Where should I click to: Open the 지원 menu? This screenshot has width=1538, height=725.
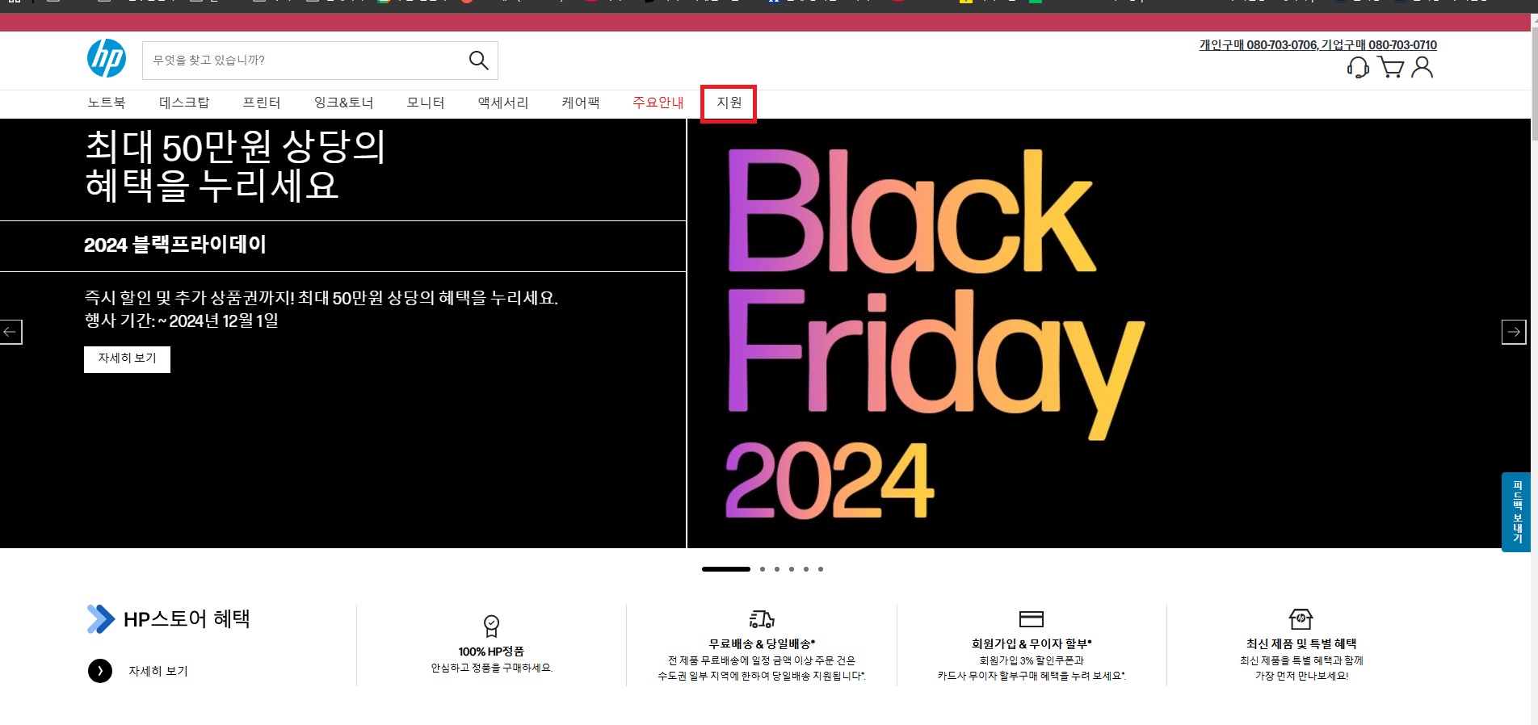click(x=729, y=103)
